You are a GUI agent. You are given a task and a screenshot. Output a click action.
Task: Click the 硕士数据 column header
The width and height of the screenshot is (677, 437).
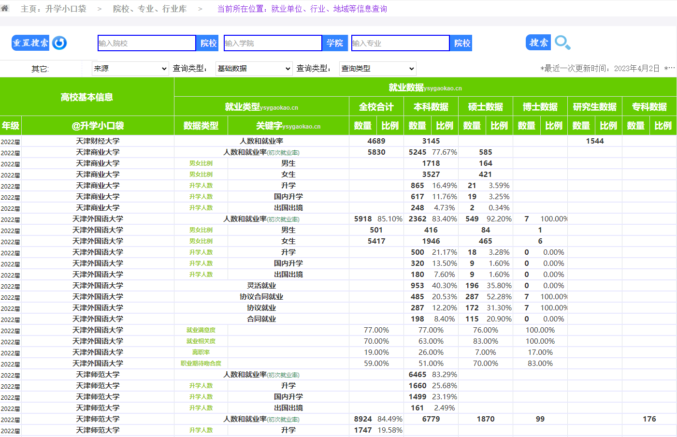(485, 107)
